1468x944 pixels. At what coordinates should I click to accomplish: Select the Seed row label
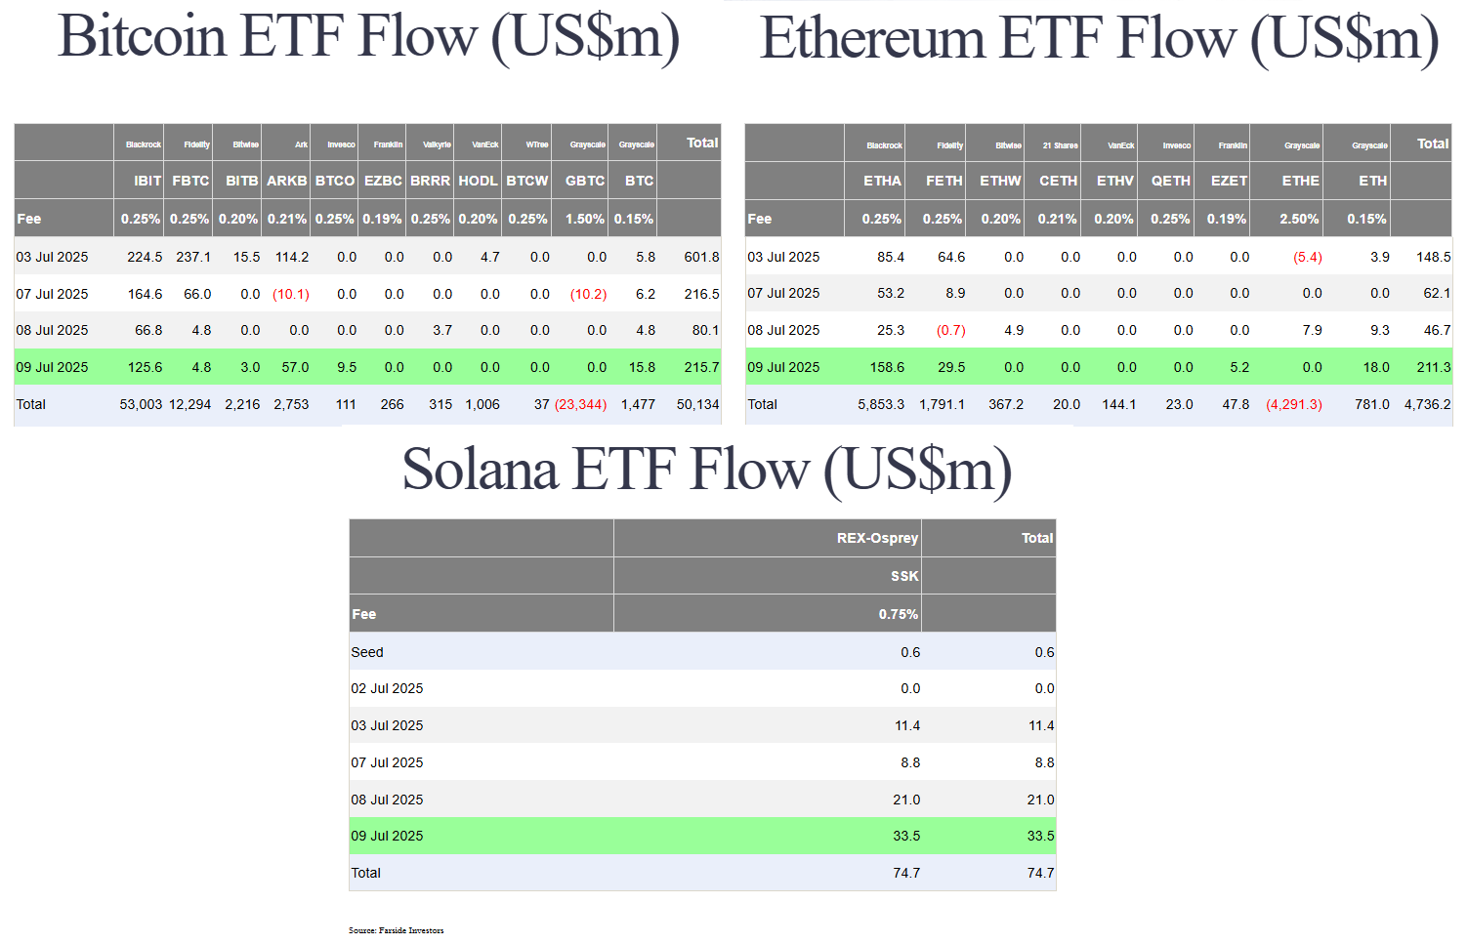[x=367, y=652]
